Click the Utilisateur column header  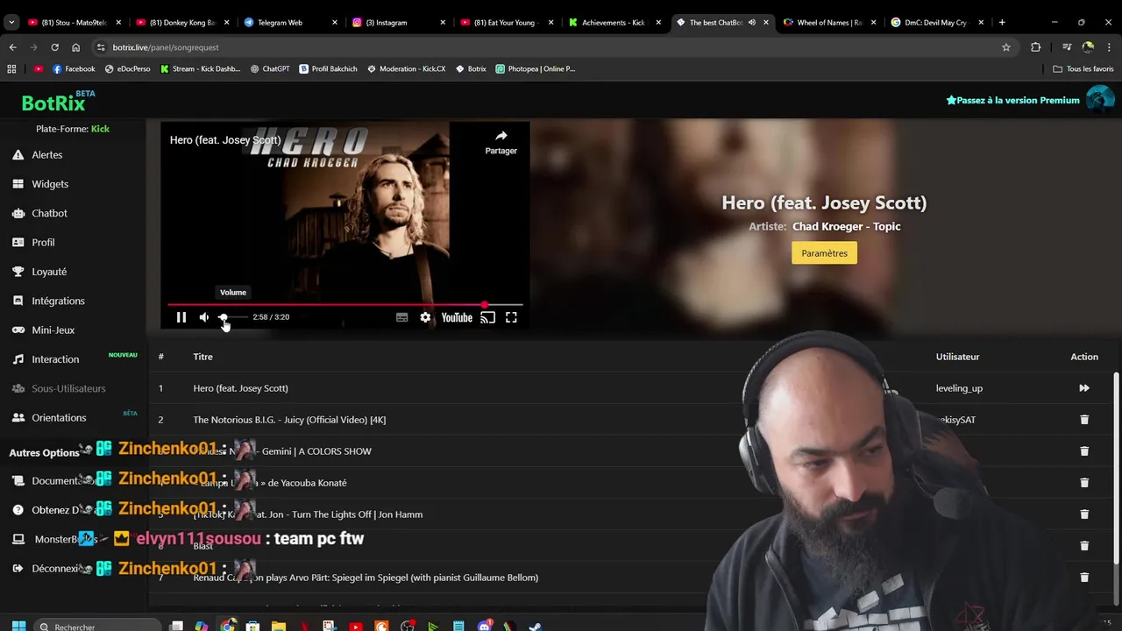pyautogui.click(x=957, y=357)
